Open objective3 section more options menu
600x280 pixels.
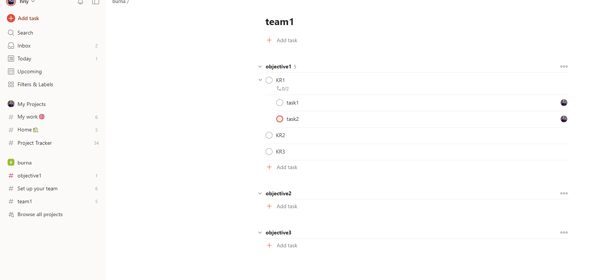[564, 233]
